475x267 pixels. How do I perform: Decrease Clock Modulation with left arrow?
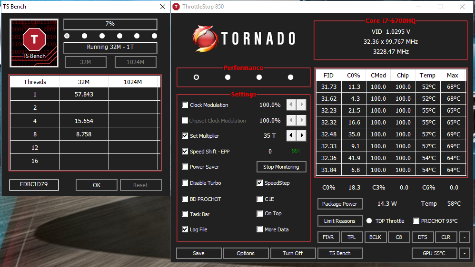[291, 105]
